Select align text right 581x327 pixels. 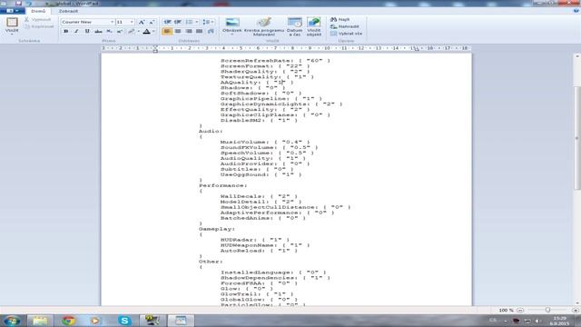(189, 32)
